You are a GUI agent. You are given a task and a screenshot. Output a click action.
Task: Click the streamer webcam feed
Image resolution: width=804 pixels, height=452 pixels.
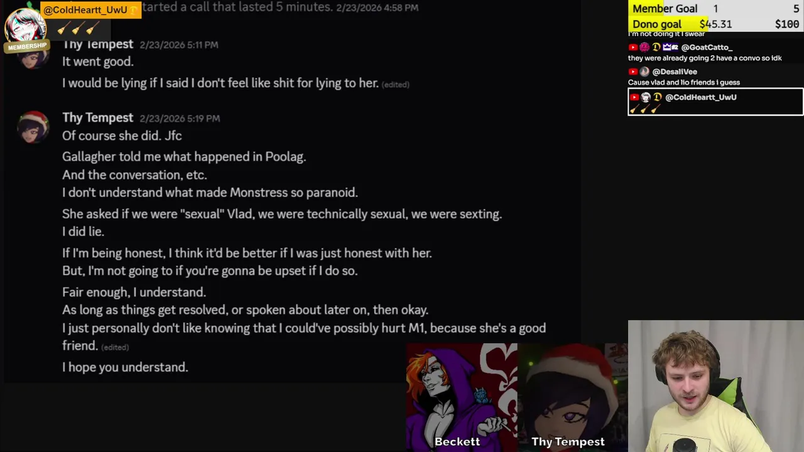tap(716, 386)
